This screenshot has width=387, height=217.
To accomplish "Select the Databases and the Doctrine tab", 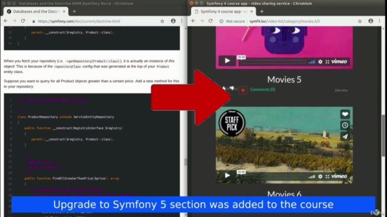I will coord(36,11).
